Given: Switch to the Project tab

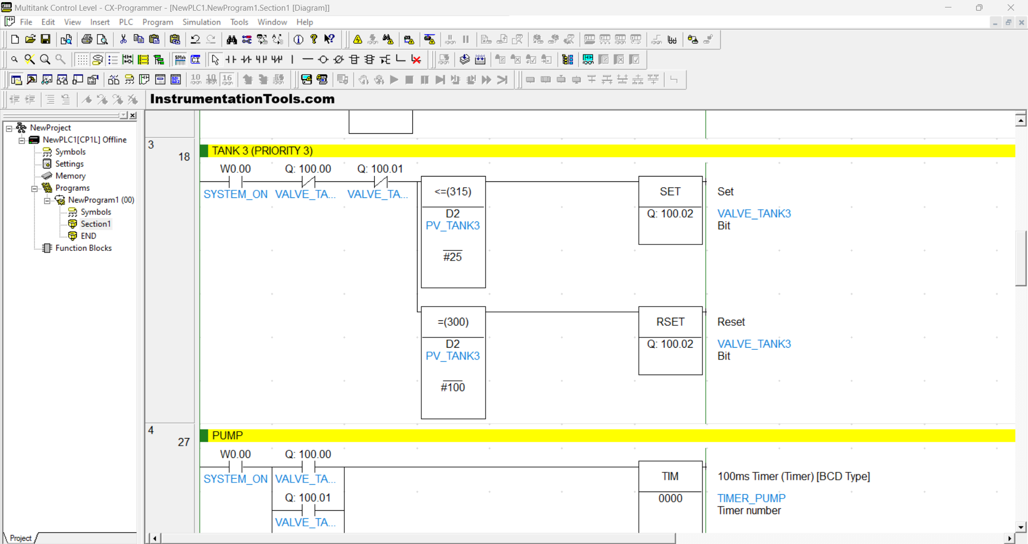Looking at the screenshot, I should [x=20, y=538].
